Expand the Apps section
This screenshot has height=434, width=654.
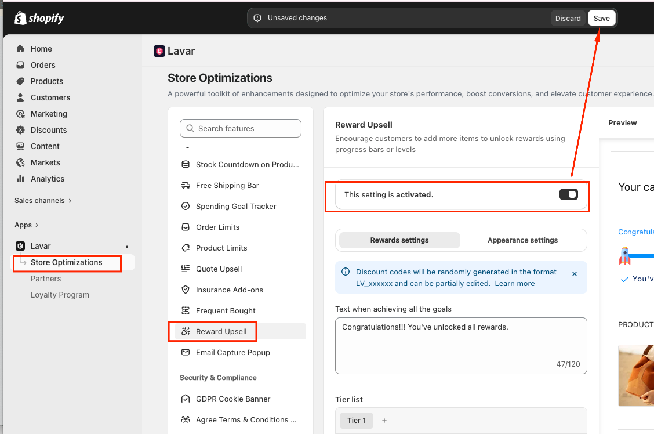click(27, 225)
